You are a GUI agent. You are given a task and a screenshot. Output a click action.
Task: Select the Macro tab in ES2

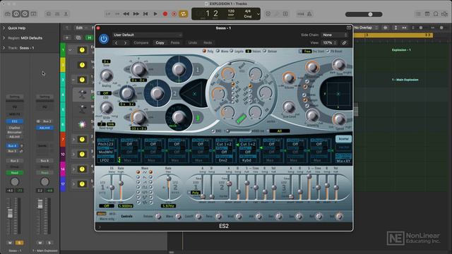[102, 214]
